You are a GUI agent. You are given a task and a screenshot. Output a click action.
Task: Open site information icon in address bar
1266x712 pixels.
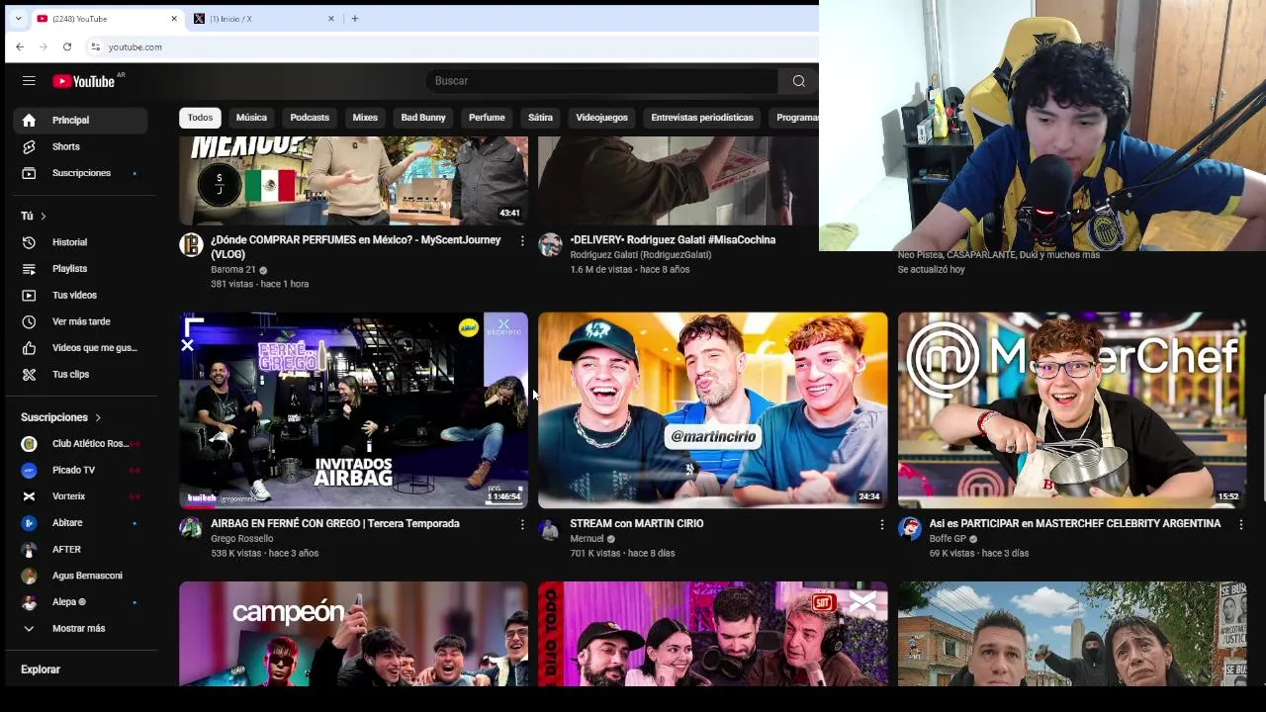coord(95,46)
